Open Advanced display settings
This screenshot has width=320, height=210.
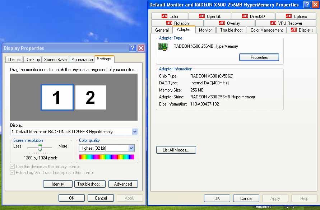[x=123, y=184]
